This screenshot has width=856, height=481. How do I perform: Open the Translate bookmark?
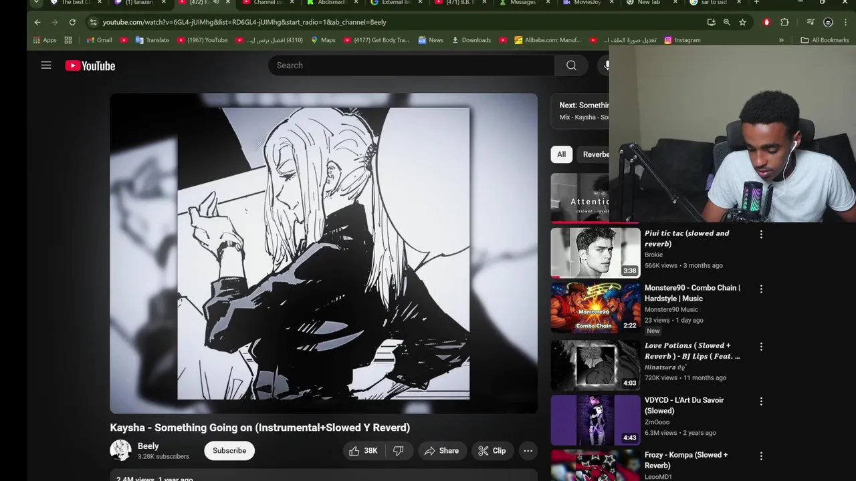(152, 40)
